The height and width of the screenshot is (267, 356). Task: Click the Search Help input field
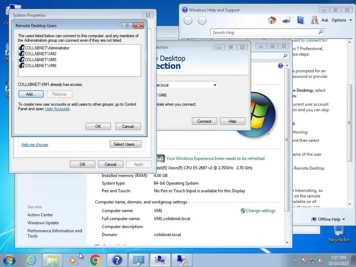(265, 32)
